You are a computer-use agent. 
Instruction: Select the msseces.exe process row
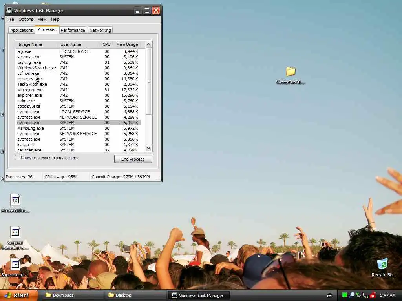tap(78, 79)
